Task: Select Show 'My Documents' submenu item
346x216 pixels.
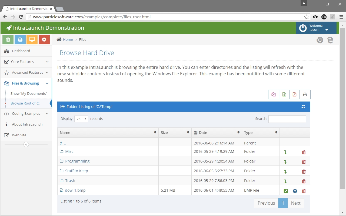Action: tap(28, 94)
